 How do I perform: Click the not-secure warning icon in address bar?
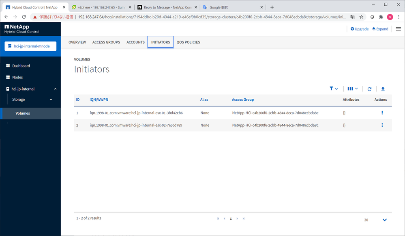pos(35,17)
